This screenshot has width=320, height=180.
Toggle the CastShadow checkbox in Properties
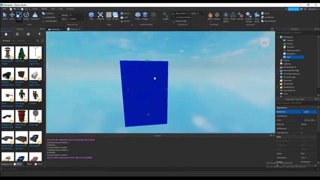tap(302, 116)
